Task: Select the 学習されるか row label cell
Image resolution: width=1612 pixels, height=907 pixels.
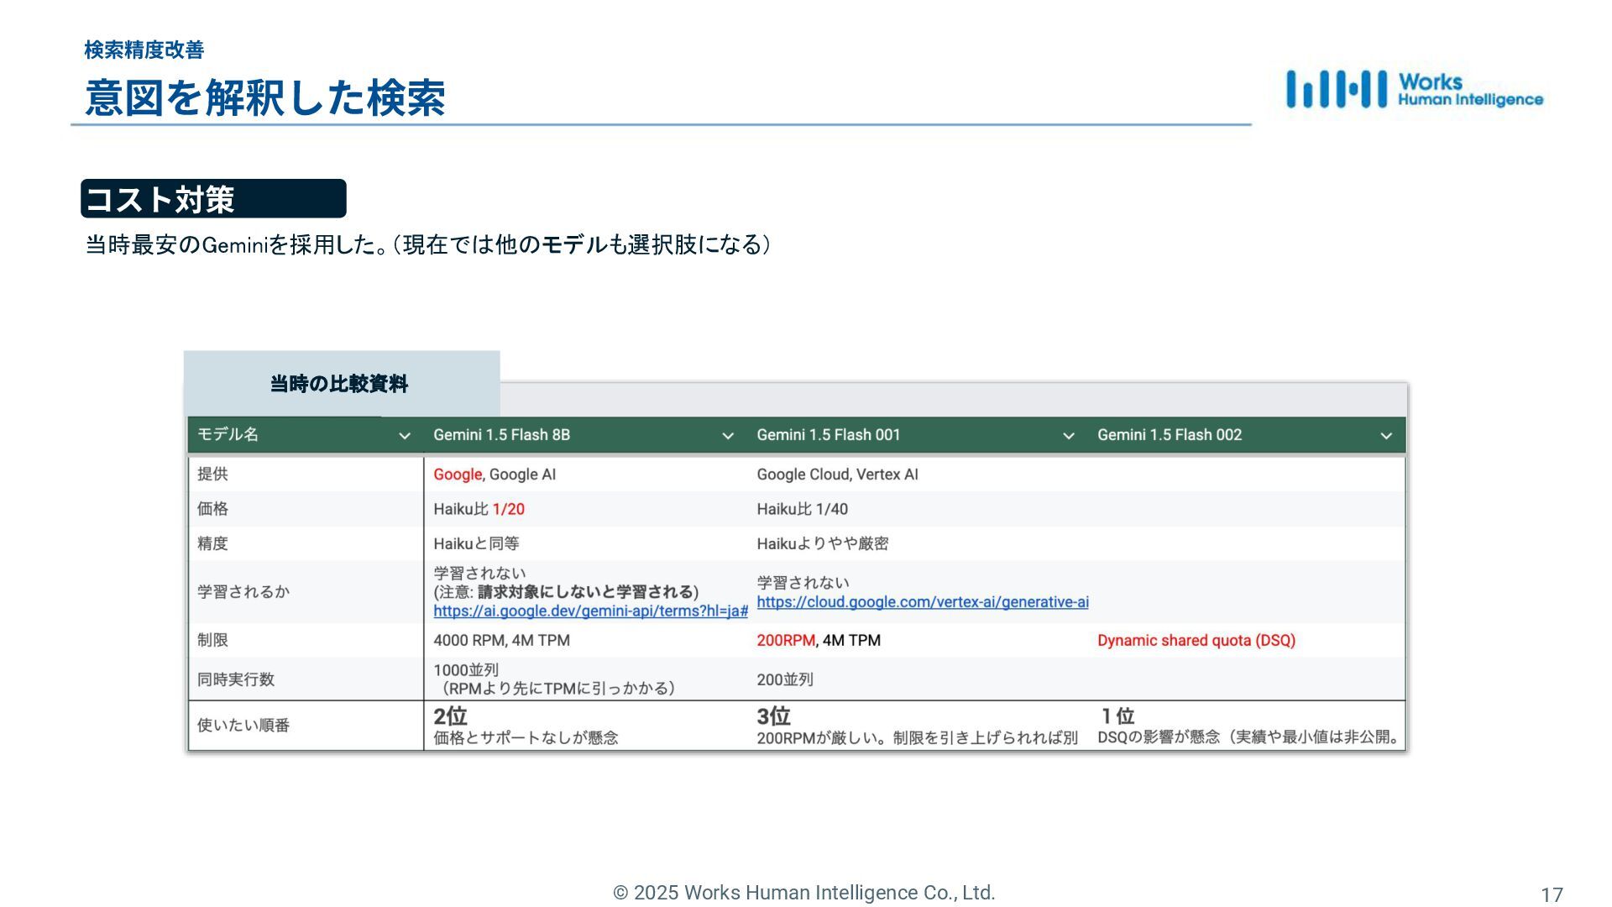Action: [x=243, y=592]
